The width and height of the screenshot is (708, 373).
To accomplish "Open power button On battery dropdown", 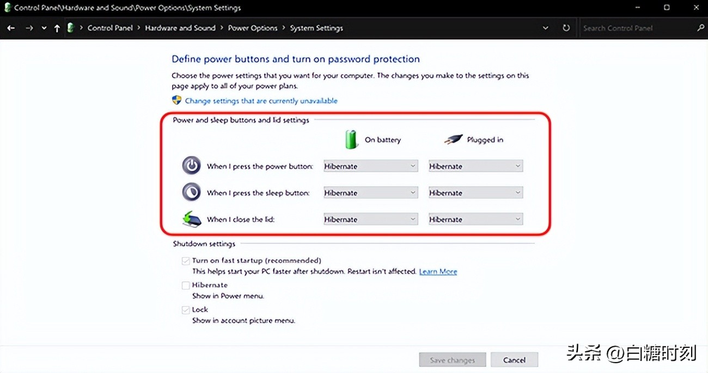I will pyautogui.click(x=370, y=166).
